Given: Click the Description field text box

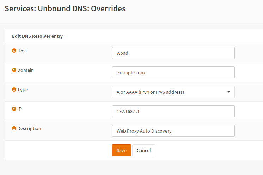Looking at the screenshot, I should pos(173,131).
